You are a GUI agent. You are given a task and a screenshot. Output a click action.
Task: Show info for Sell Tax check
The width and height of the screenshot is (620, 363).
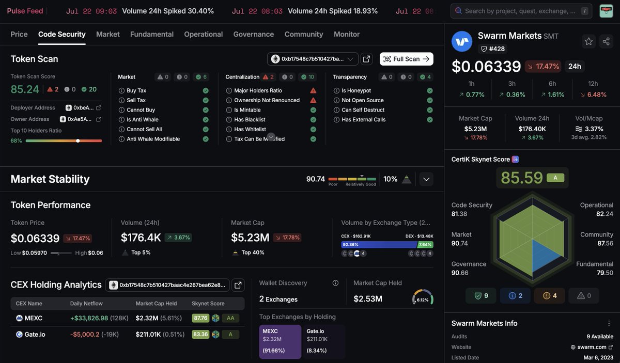pos(121,100)
